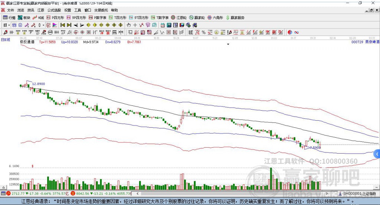
Task: Expand the blue side panel arrow
Action: (377, 154)
